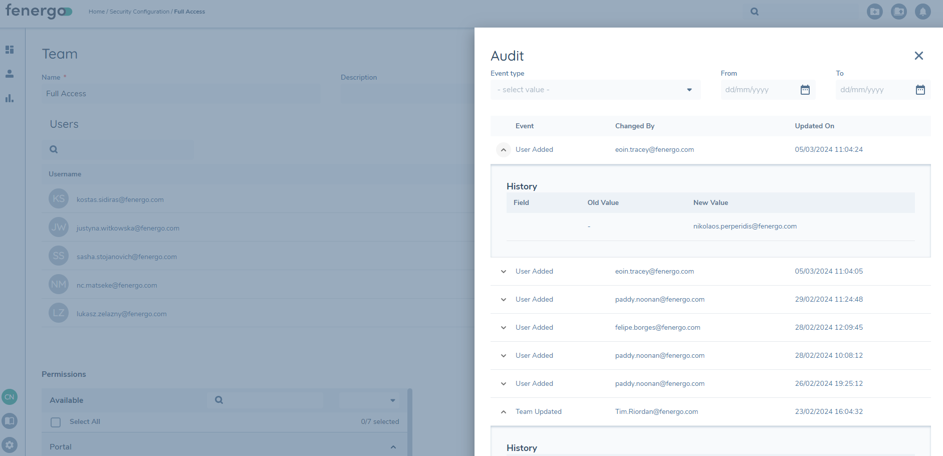The height and width of the screenshot is (456, 943).
Task: Collapse the Portal permissions section
Action: point(393,447)
